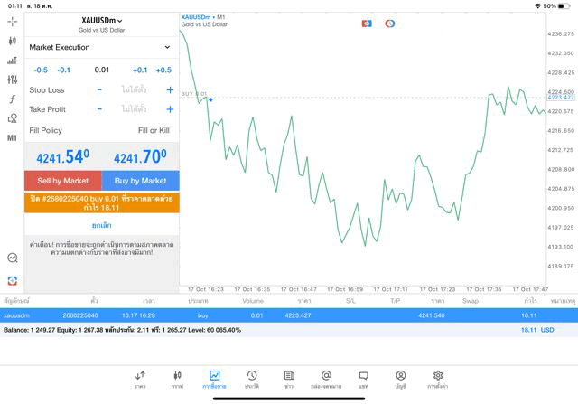Increase volume by +0.5
This screenshot has width=578, height=404.
point(163,70)
